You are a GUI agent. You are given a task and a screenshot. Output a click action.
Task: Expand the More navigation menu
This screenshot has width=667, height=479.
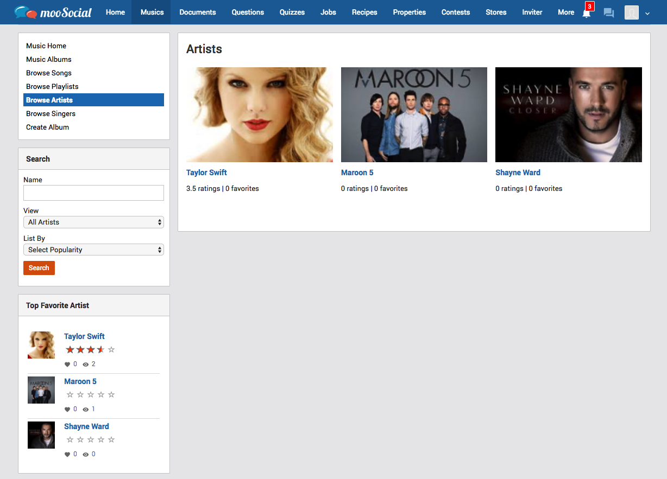tap(566, 12)
